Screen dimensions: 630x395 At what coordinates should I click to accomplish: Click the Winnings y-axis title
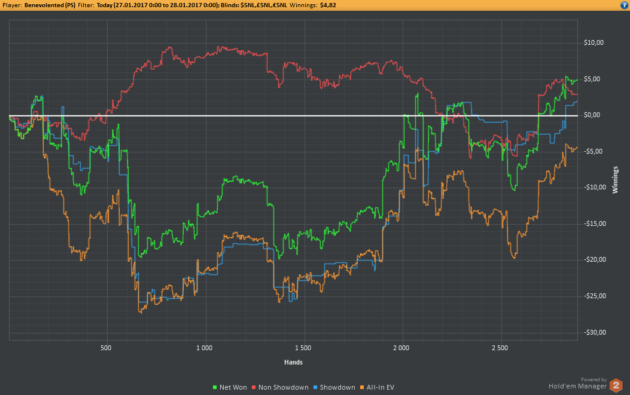point(614,180)
